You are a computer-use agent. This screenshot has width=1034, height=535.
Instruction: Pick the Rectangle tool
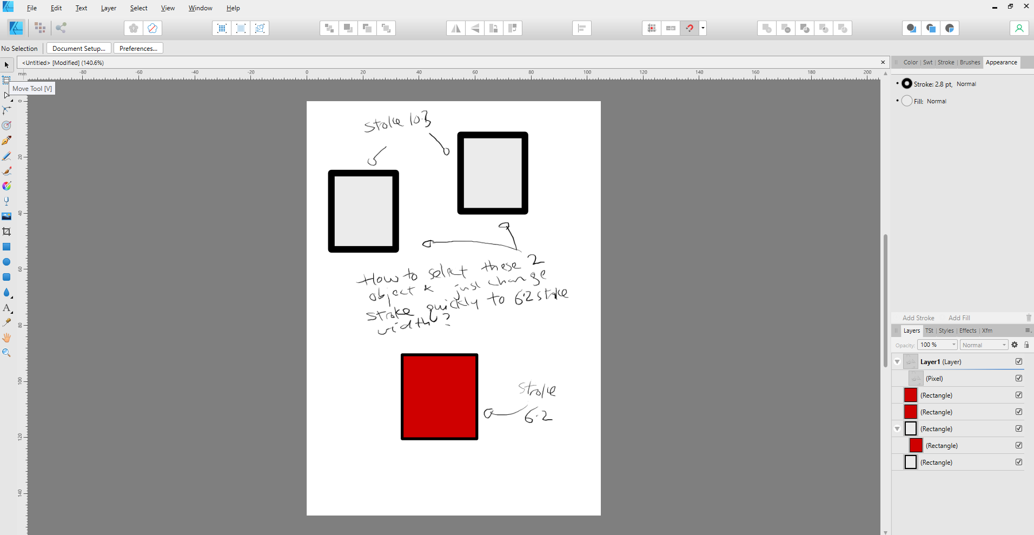point(6,247)
